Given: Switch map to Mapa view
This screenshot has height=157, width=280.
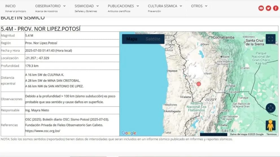Looking at the screenshot, I should 132,39.
